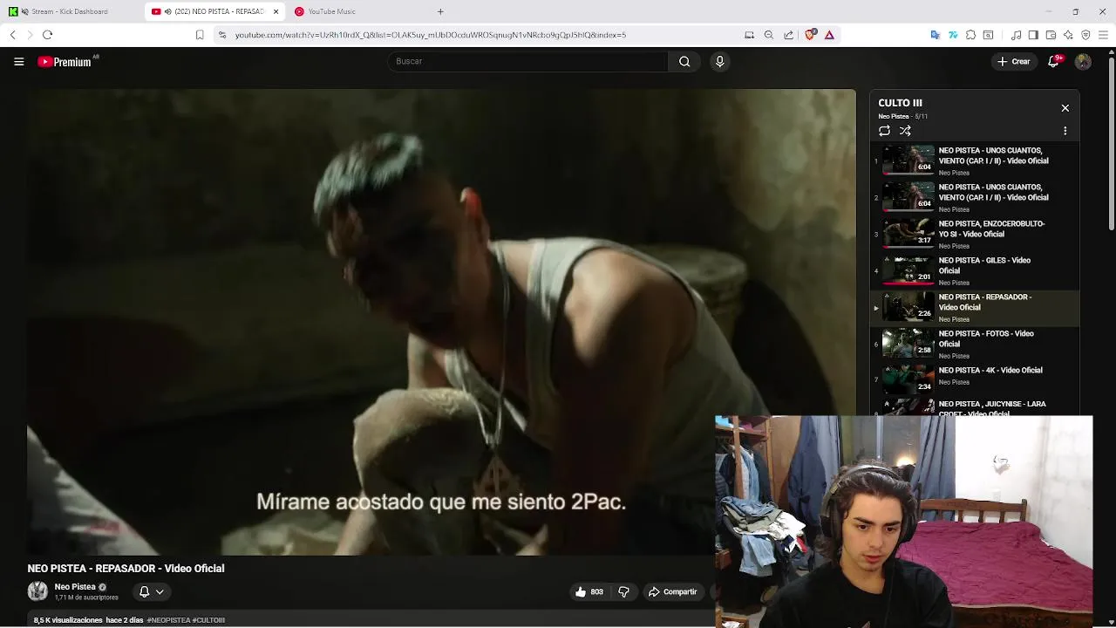Open the Google Translate extension

point(936,35)
